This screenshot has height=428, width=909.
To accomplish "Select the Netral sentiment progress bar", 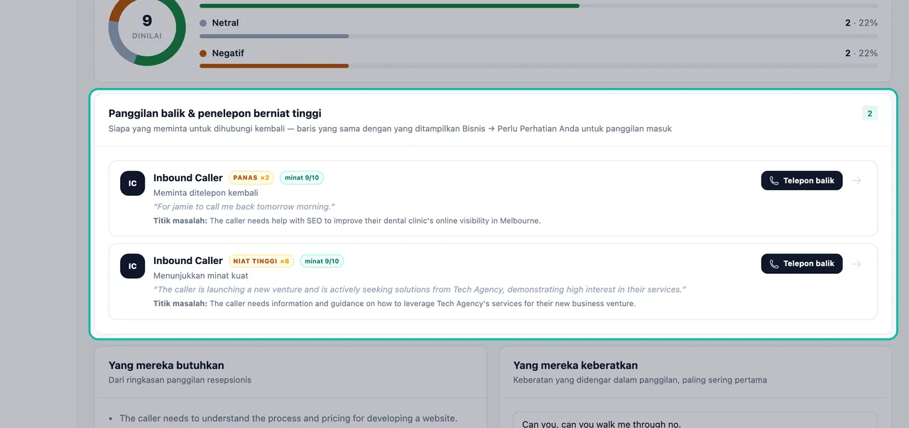I will 538,36.
